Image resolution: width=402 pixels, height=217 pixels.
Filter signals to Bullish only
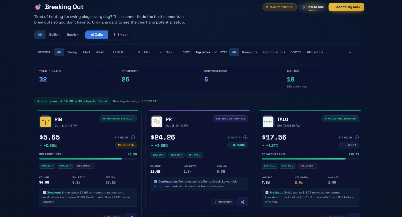(54, 35)
